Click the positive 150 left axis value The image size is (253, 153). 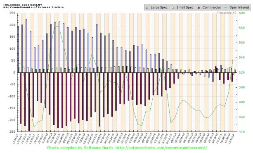(12, 37)
